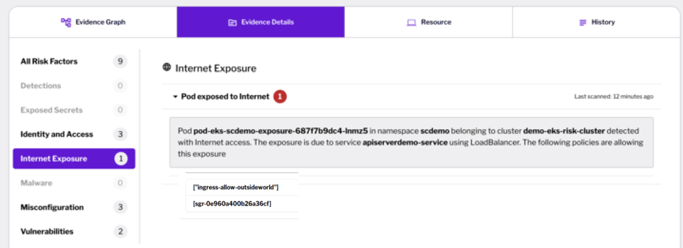The image size is (683, 248).
Task: Click the History lines icon
Action: (583, 23)
